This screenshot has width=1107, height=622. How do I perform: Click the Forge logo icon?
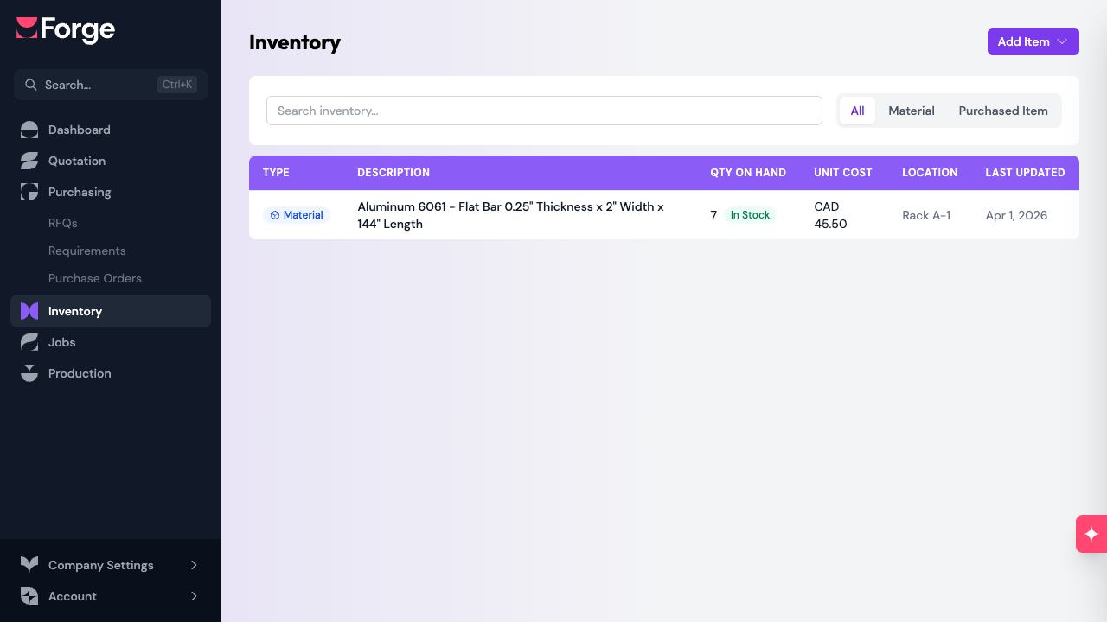coord(27,29)
